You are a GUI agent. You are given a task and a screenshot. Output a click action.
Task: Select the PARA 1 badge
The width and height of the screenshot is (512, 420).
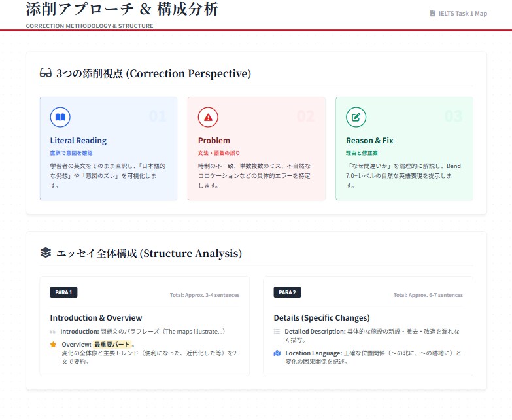point(63,292)
